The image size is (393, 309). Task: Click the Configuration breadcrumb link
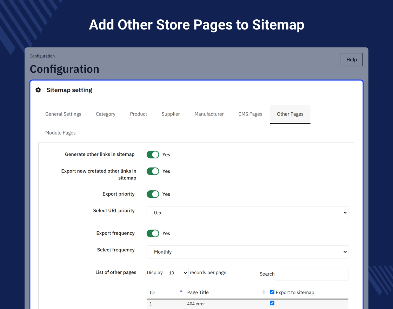(42, 56)
